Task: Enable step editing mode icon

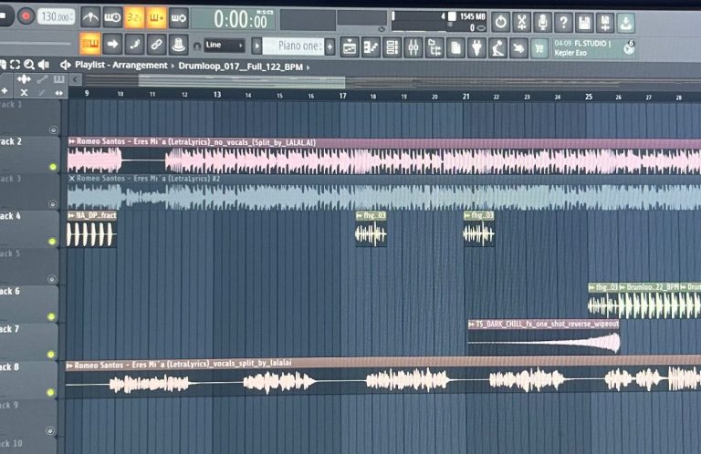Action: point(134,44)
